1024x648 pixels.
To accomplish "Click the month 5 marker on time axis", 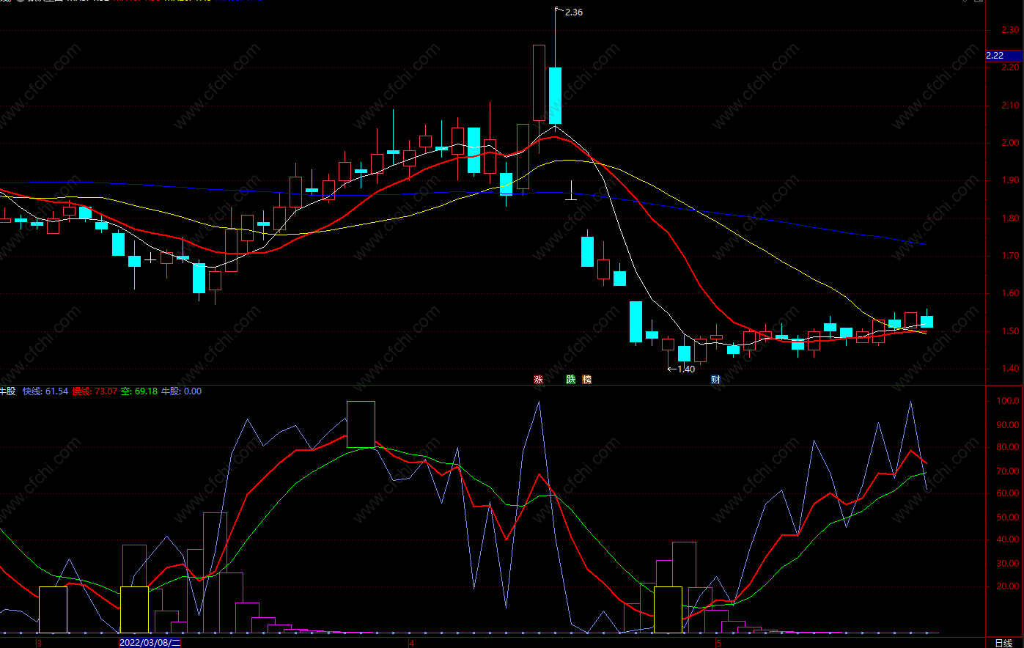I will point(718,643).
